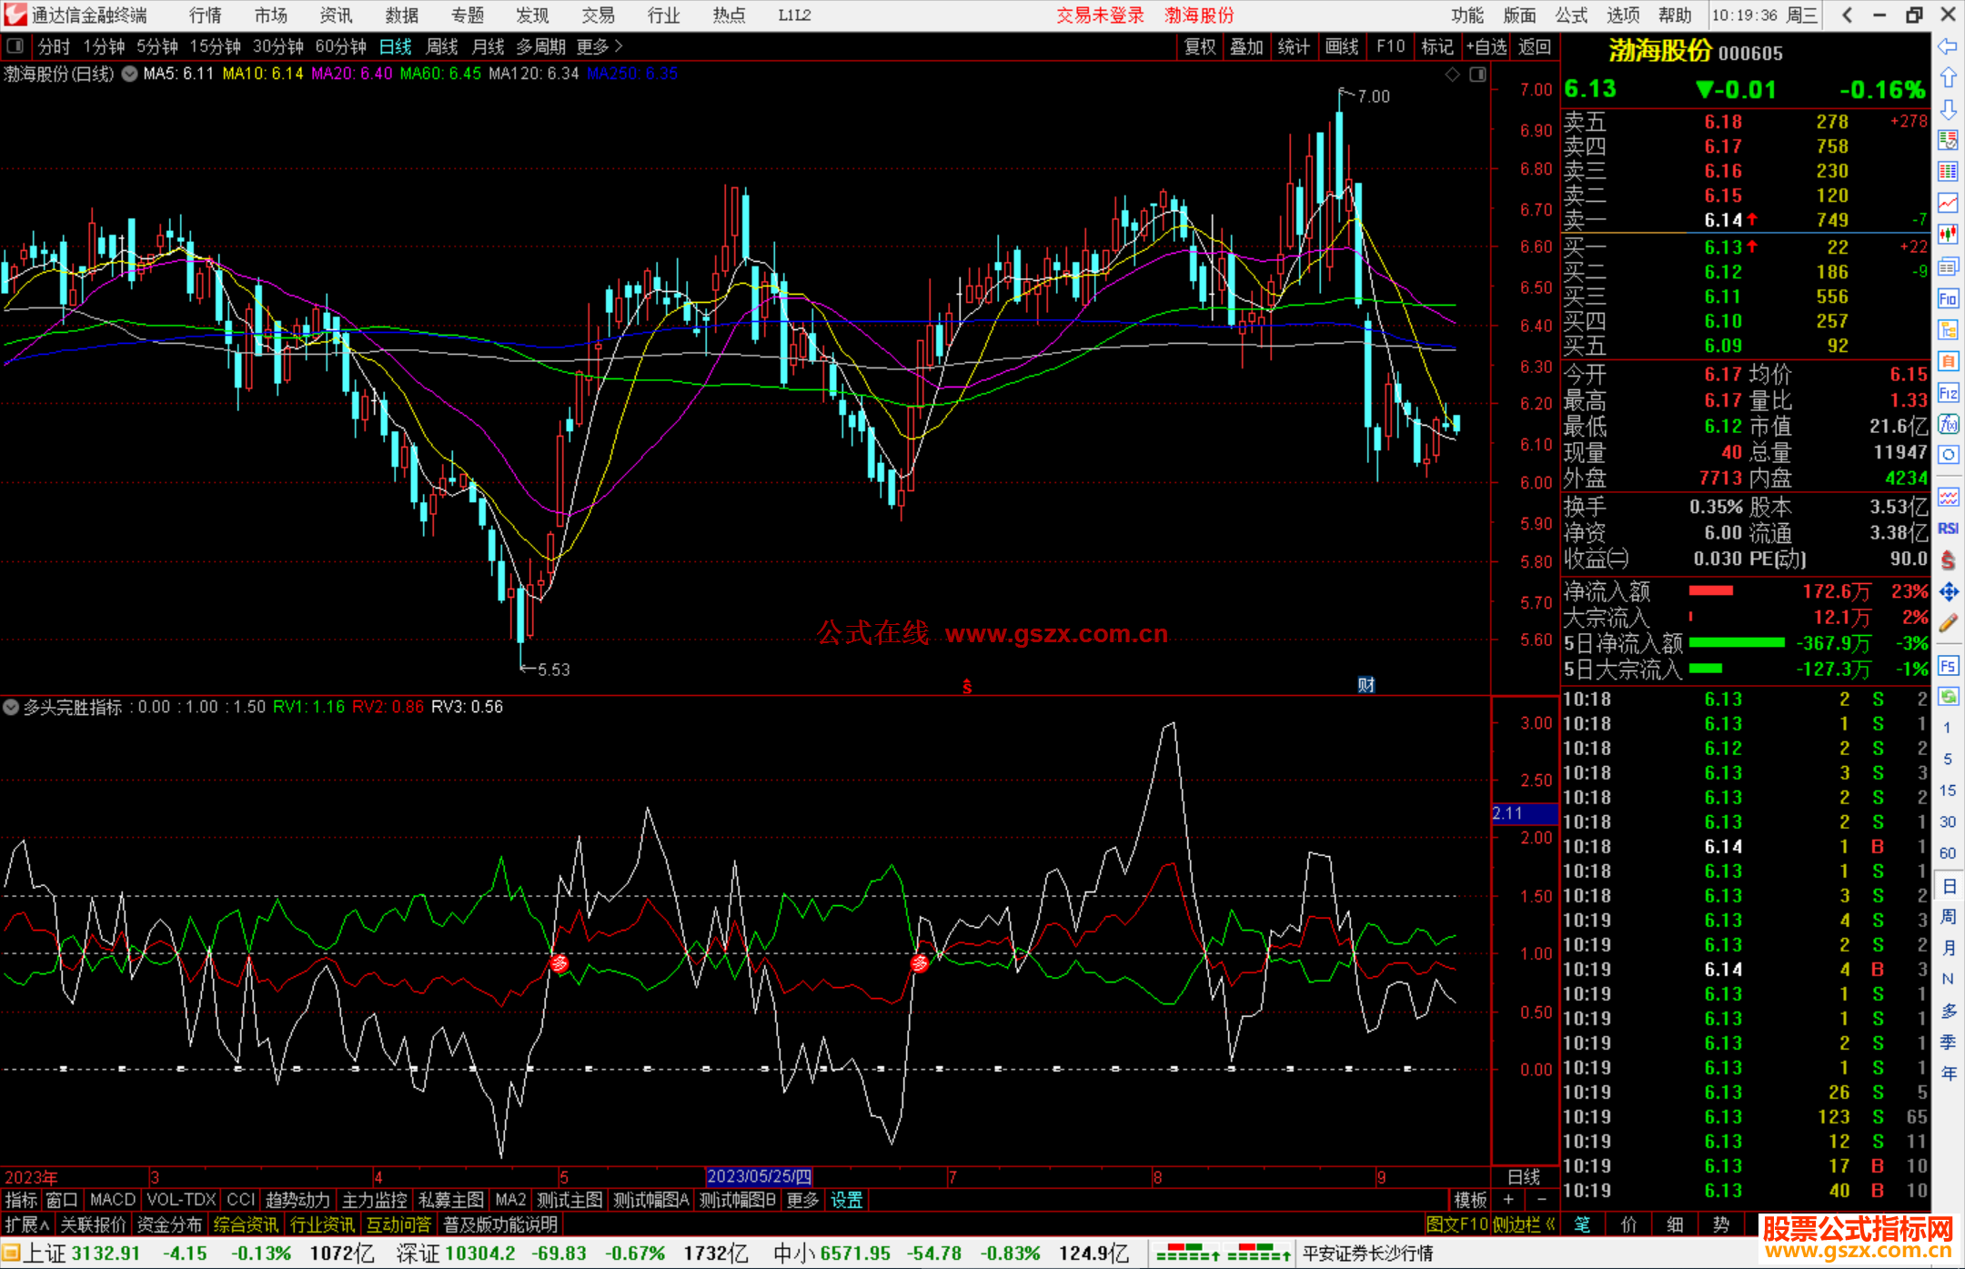Click the f(x) formula icon in sidebar
The width and height of the screenshot is (1965, 1269).
tap(1948, 424)
